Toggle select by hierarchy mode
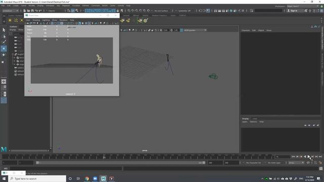324x182 pixels. [x=69, y=11]
